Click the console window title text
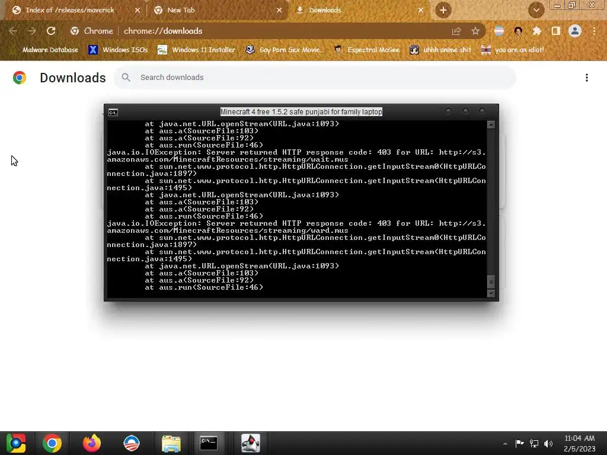This screenshot has height=455, width=607. click(301, 112)
